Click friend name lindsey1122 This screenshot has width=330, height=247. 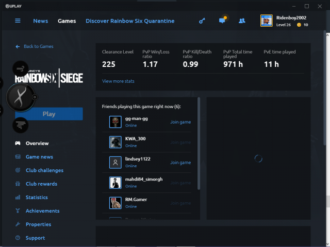pos(138,159)
